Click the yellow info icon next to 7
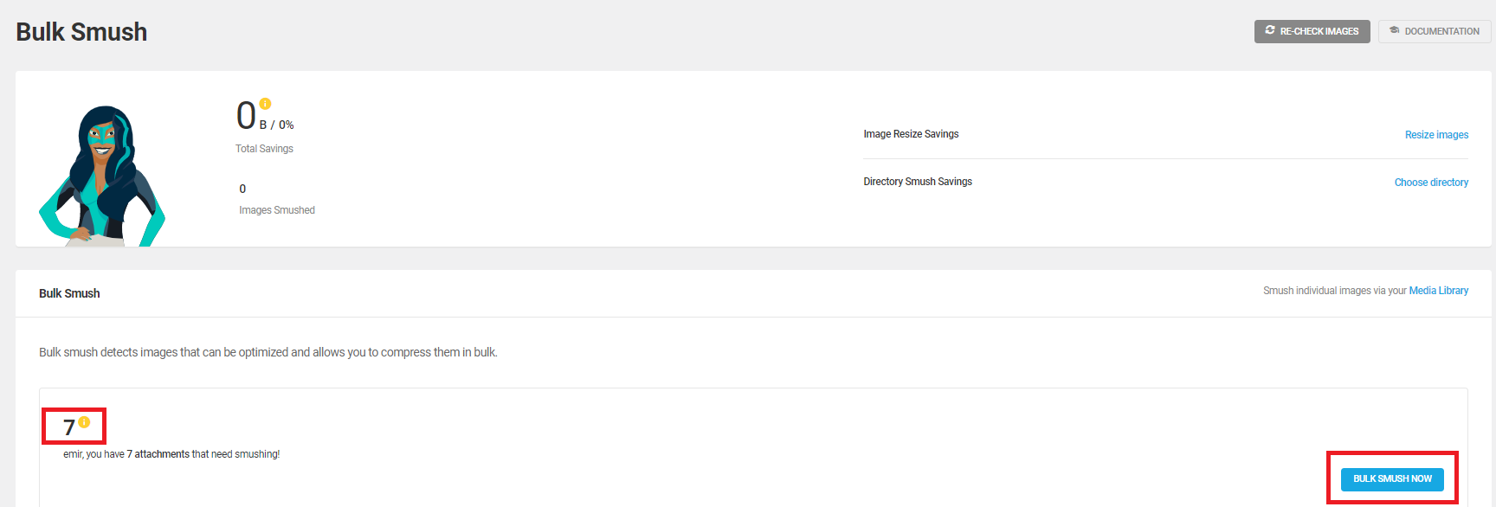Viewport: 1496px width, 507px height. (x=84, y=422)
